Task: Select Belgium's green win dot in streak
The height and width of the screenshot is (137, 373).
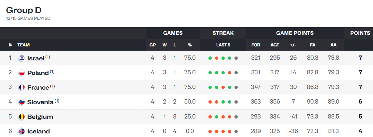Action: [x=217, y=117]
